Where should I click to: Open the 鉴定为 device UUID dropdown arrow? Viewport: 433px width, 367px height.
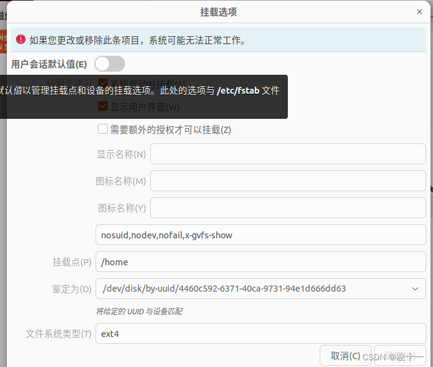pos(415,289)
